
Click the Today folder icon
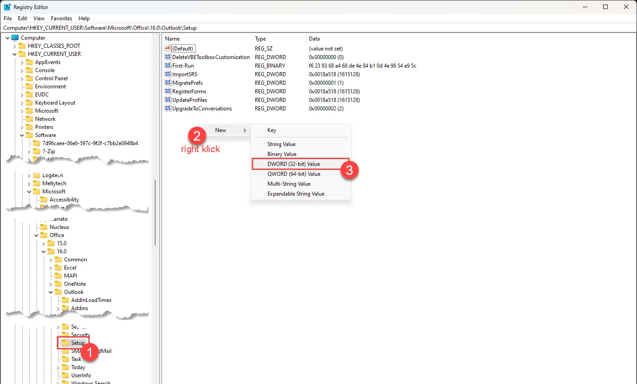65,367
